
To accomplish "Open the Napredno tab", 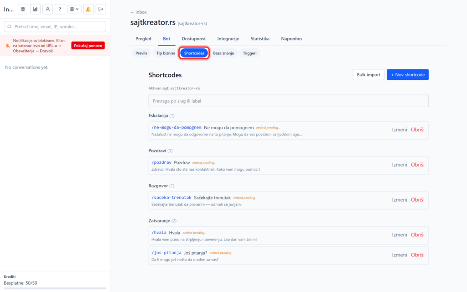I will (x=291, y=39).
